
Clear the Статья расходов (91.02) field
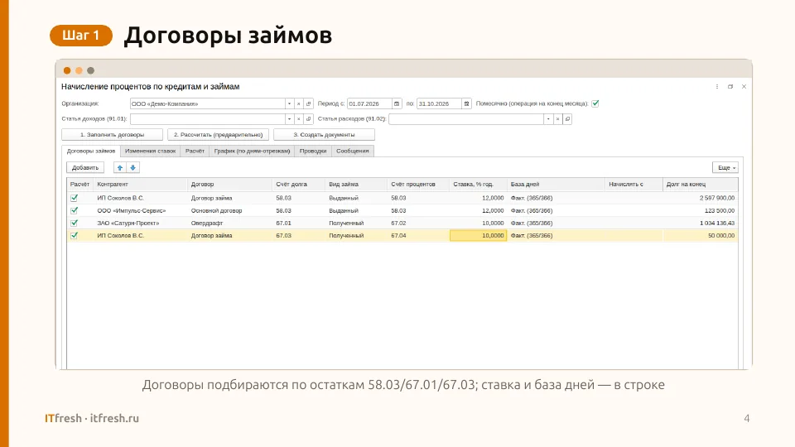click(x=557, y=119)
